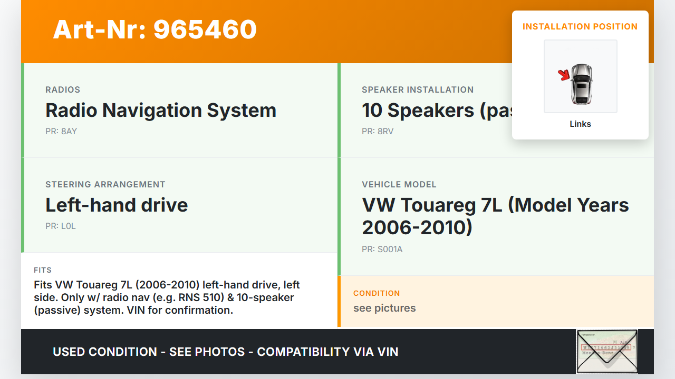Click the Art-Nr: 965460 title
The image size is (675, 379).
click(155, 29)
